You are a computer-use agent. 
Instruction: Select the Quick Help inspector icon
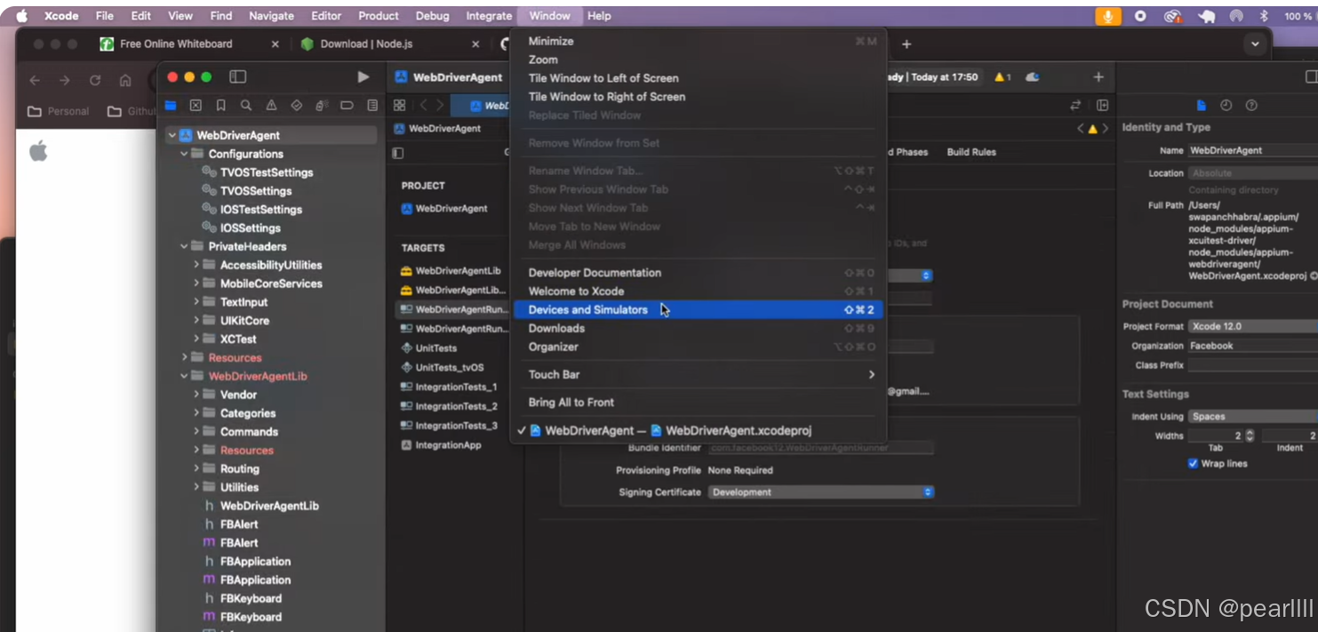click(1251, 105)
